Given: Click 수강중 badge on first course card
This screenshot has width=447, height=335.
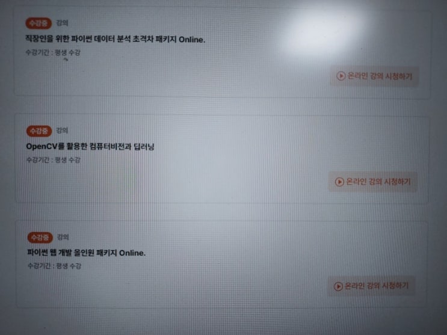Looking at the screenshot, I should 39,23.
